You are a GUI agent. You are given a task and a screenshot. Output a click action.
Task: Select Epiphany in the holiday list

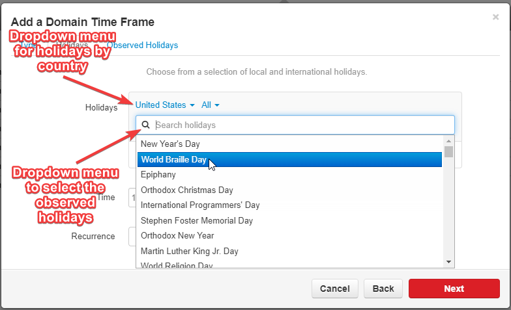(289, 174)
